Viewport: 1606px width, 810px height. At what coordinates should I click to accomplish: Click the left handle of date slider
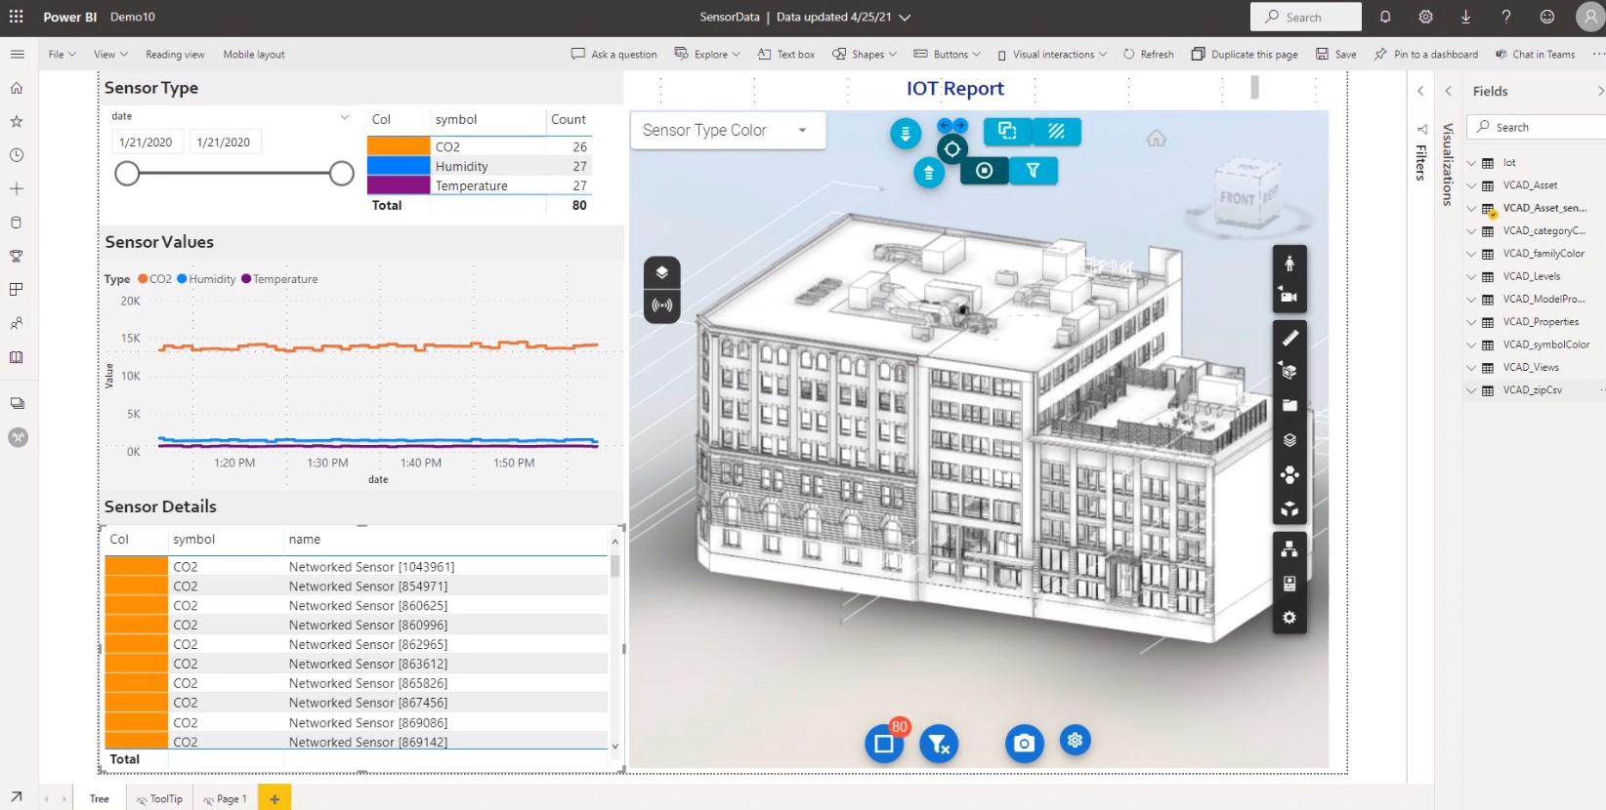pos(127,174)
